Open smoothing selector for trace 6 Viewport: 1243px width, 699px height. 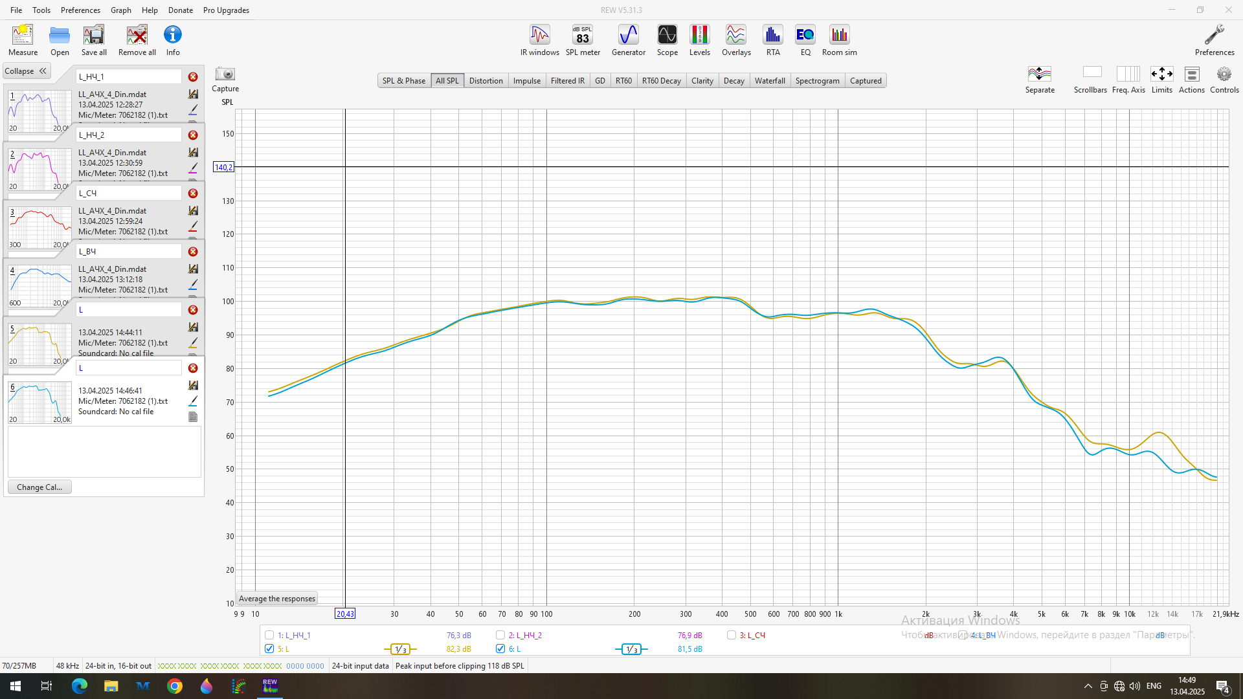point(631,649)
